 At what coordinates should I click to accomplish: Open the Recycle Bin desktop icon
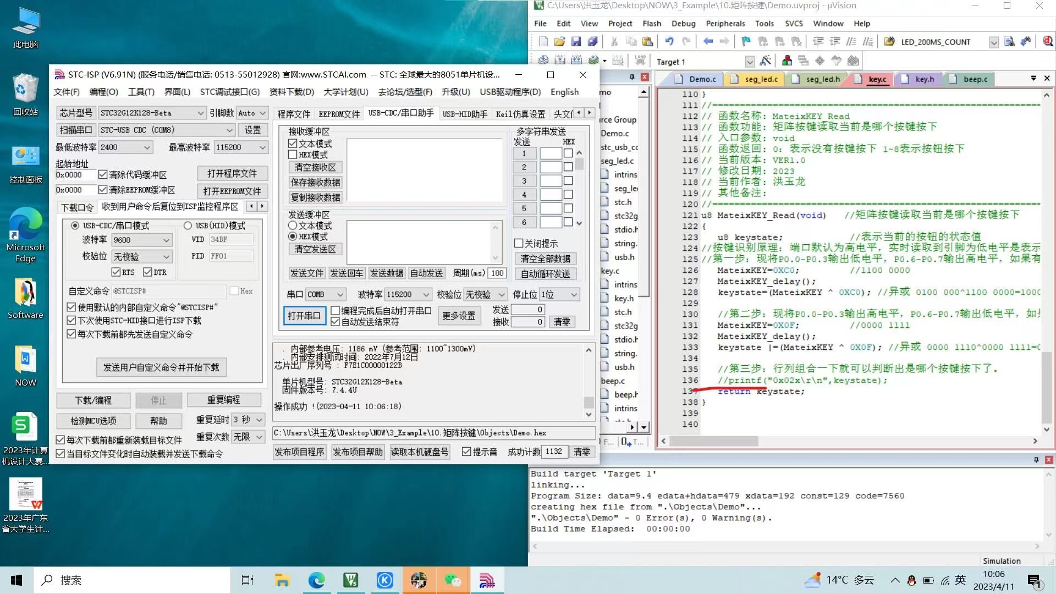click(25, 95)
